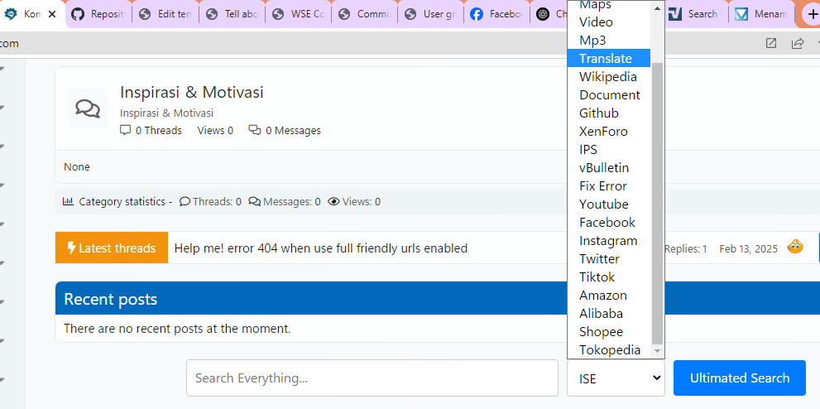This screenshot has height=409, width=820.
Task: Switch to the Commu tab
Action: coord(365,14)
